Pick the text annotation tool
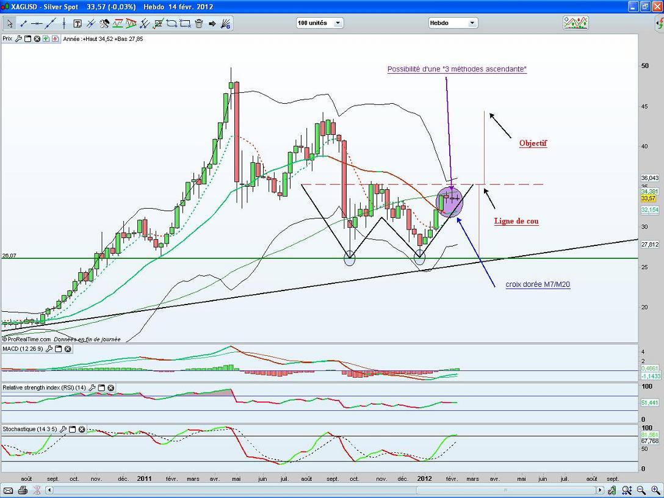 [x=78, y=24]
